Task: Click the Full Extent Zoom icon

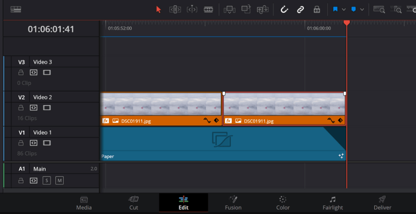Action: (379, 9)
